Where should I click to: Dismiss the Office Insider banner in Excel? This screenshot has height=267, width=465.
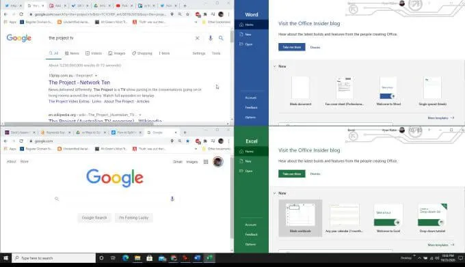click(315, 174)
